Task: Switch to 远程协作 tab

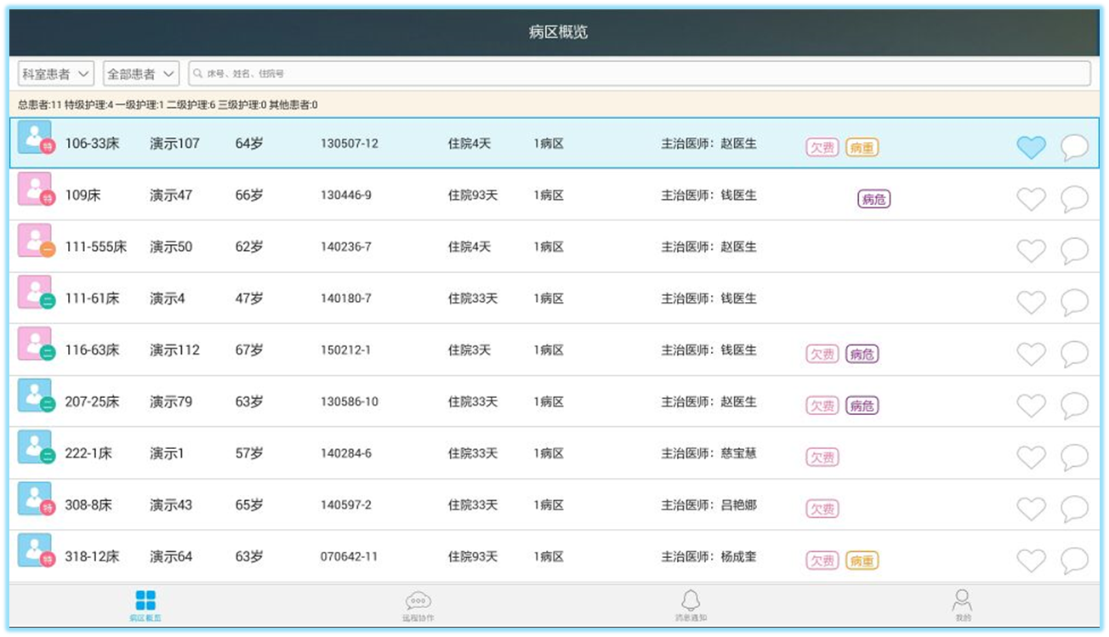Action: coord(418,606)
